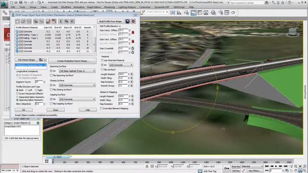Click the move element down icon
This screenshot has height=173, width=308.
click(x=54, y=21)
